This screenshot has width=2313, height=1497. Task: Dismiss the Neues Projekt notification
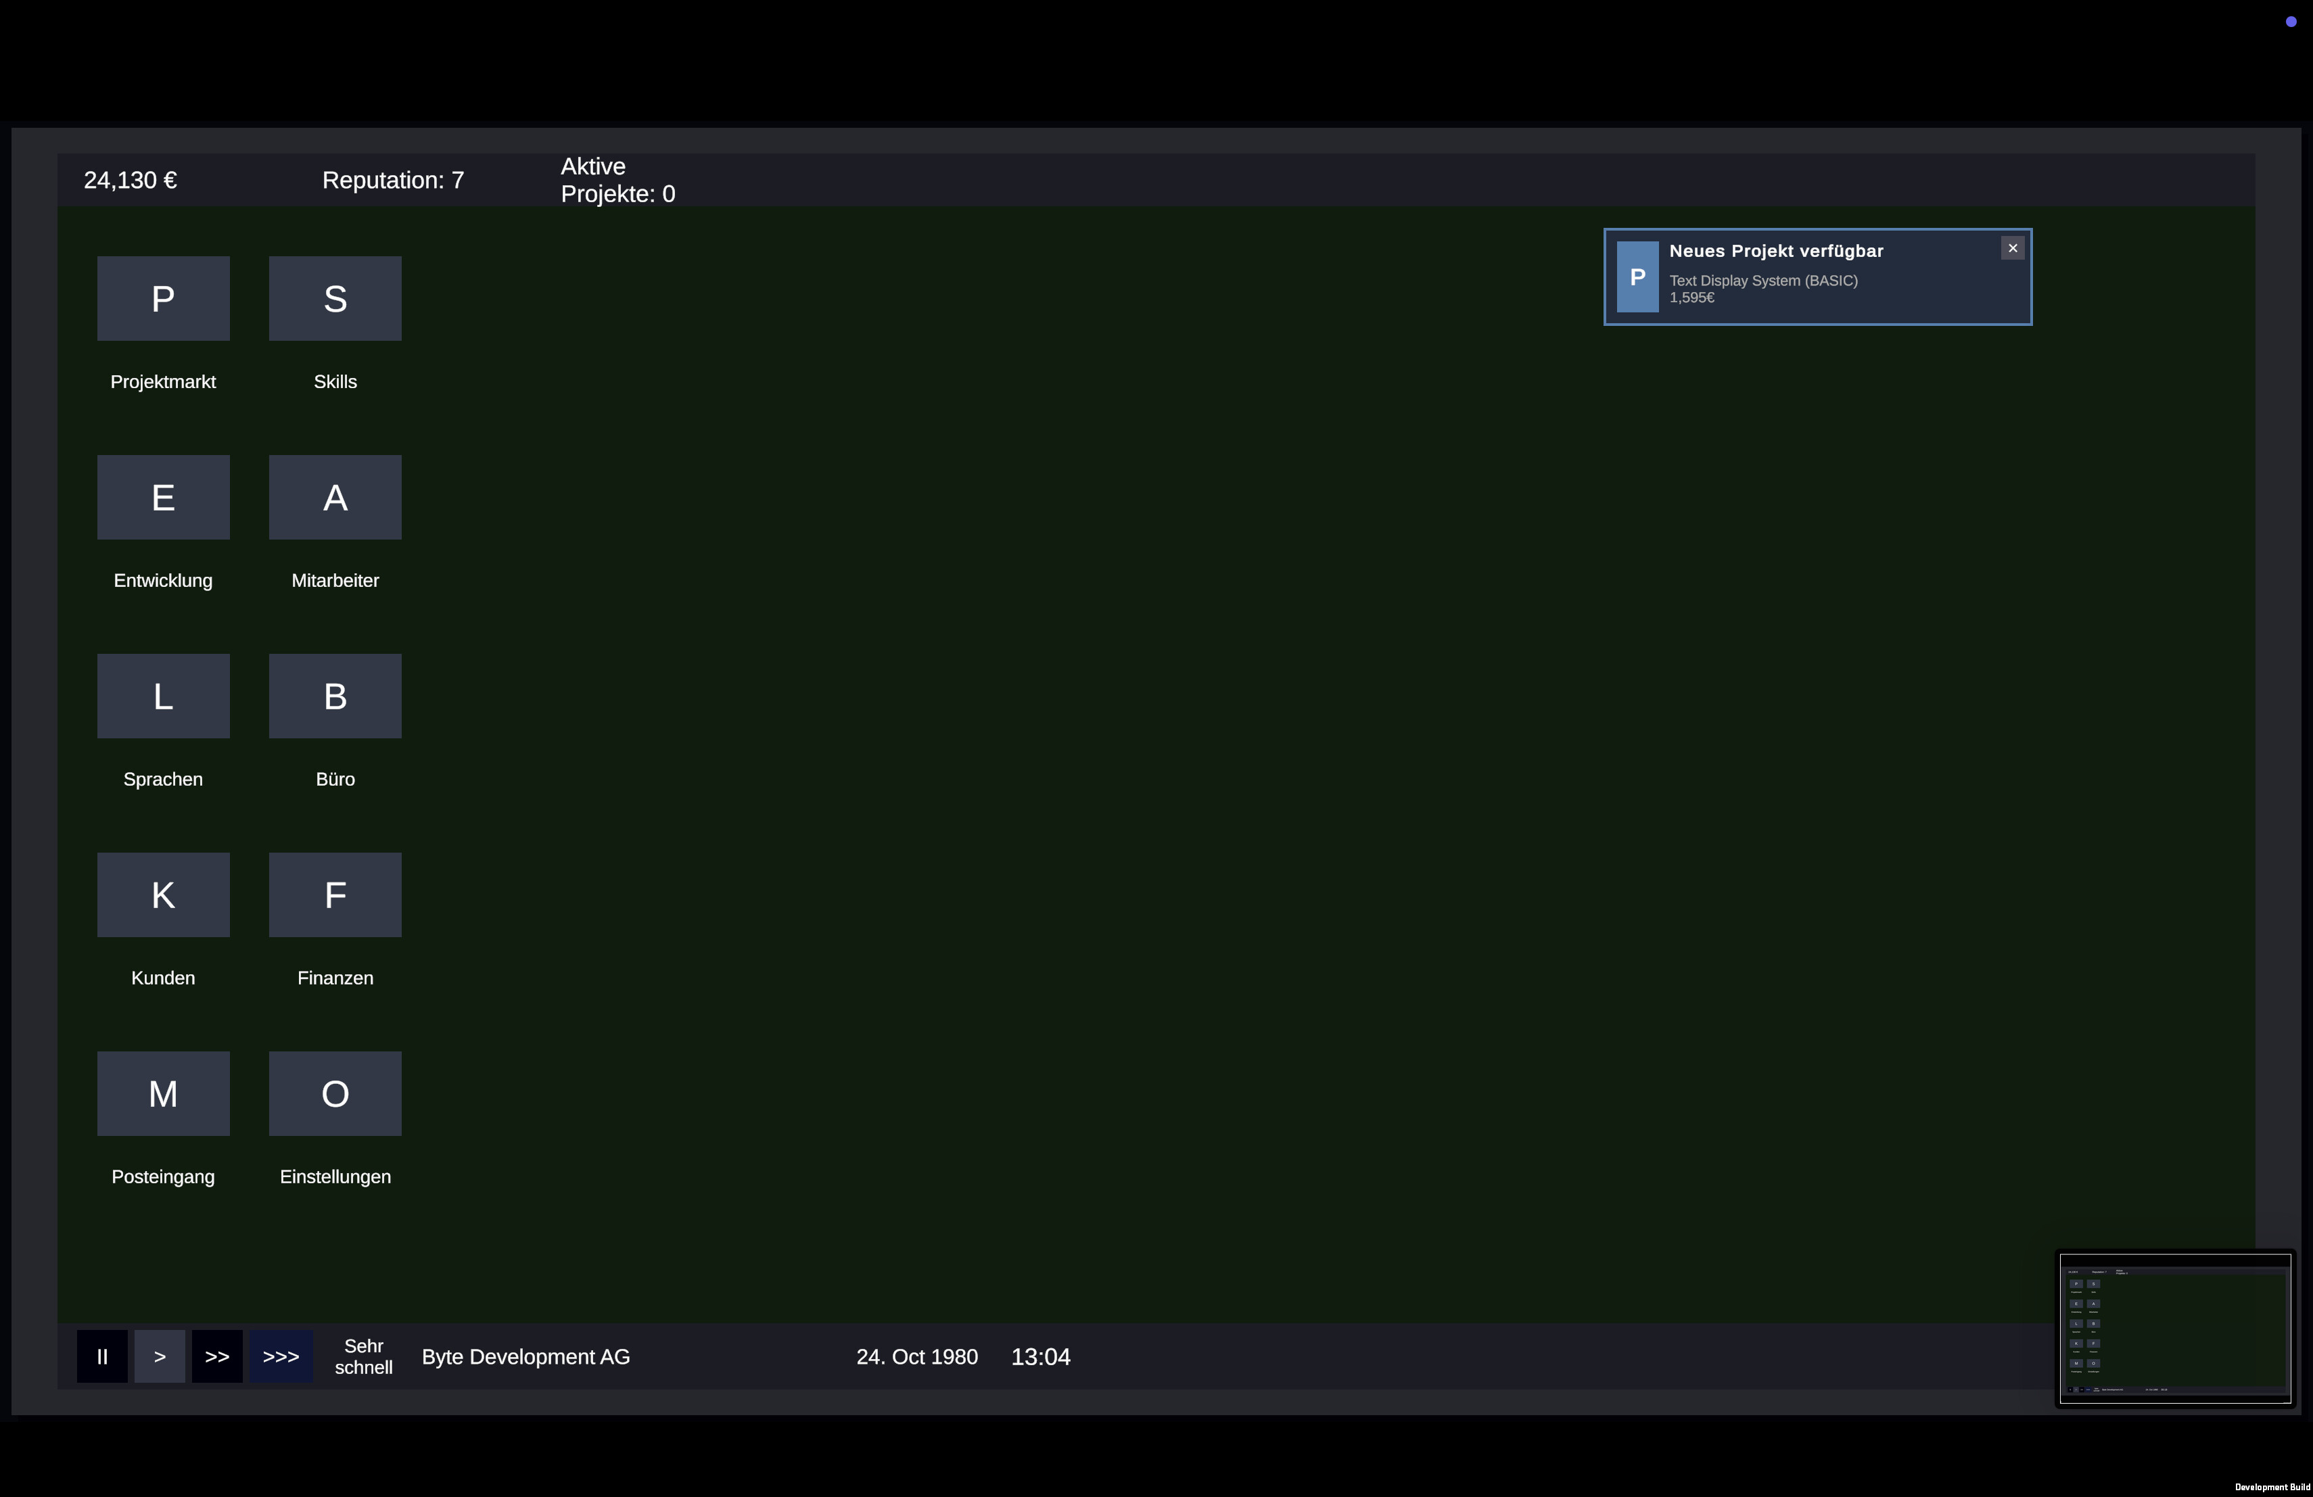pyautogui.click(x=2012, y=247)
